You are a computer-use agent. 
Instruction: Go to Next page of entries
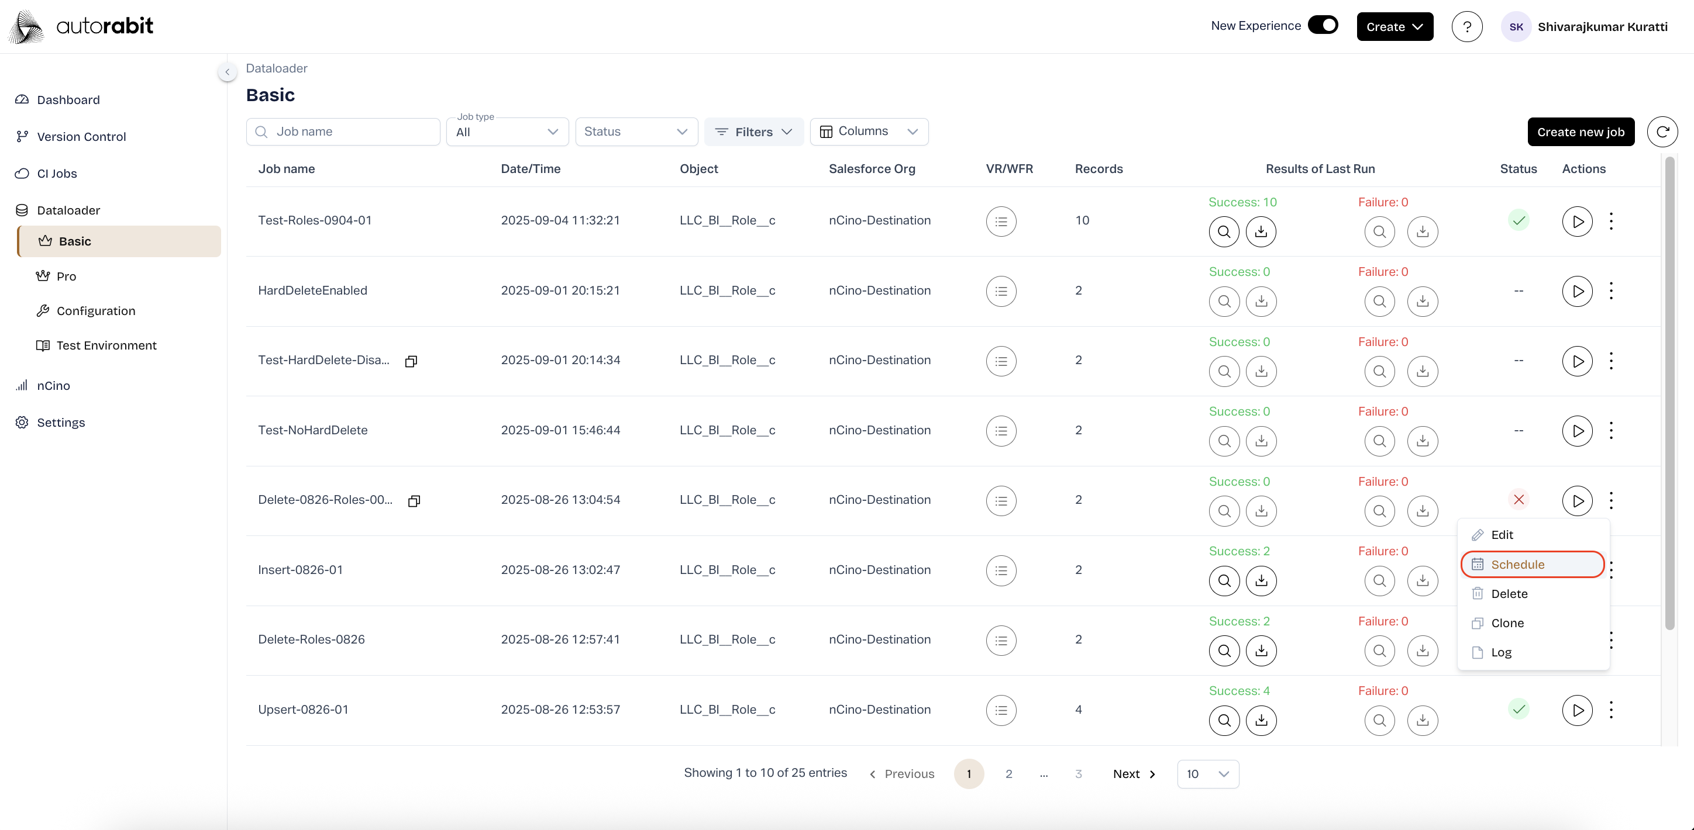(x=1134, y=773)
